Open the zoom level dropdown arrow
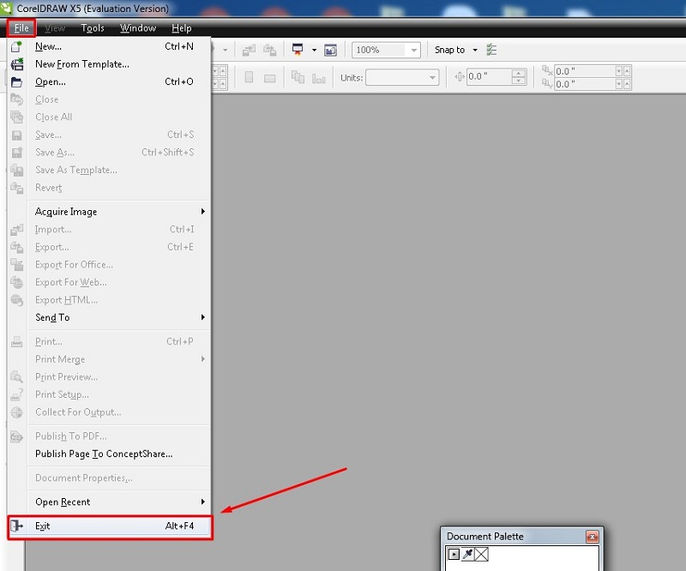This screenshot has height=571, width=686. point(414,50)
